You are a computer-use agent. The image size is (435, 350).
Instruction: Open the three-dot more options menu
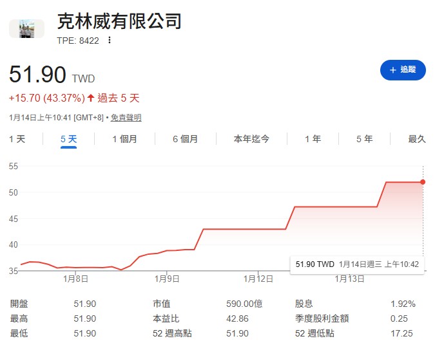click(110, 40)
